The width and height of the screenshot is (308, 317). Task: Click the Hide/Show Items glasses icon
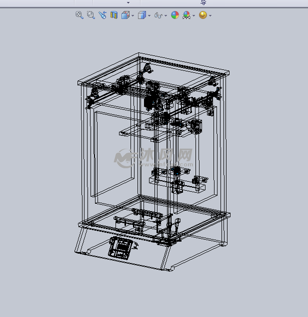coord(158,15)
